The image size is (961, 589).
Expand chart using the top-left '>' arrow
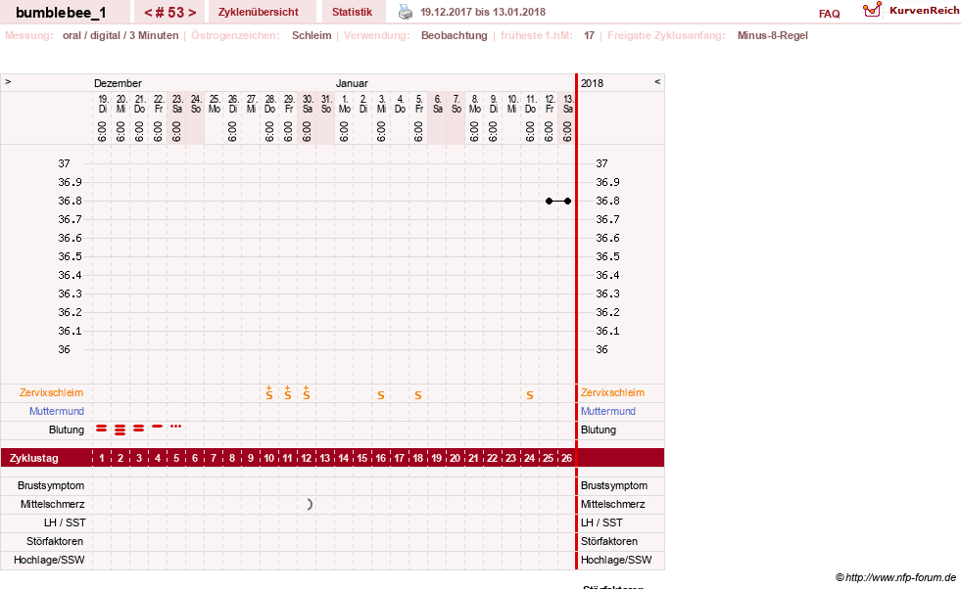tap(8, 81)
